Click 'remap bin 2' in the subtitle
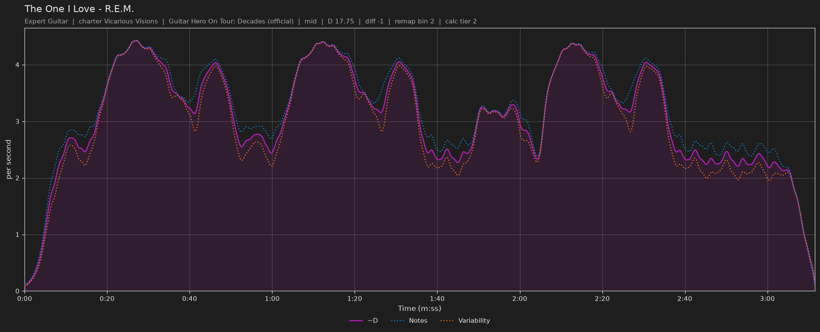 [x=414, y=21]
